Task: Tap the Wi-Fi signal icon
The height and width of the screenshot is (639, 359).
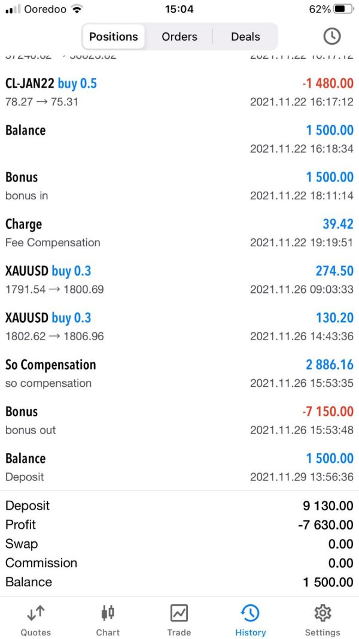Action: 77,9
